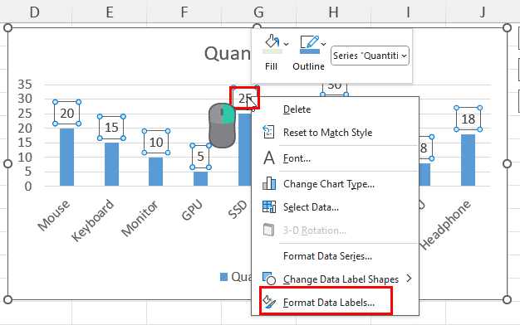Choose Change Chart Type...

pyautogui.click(x=336, y=184)
